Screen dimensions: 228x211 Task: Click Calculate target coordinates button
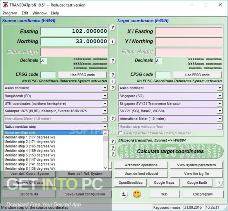[x=170, y=151]
